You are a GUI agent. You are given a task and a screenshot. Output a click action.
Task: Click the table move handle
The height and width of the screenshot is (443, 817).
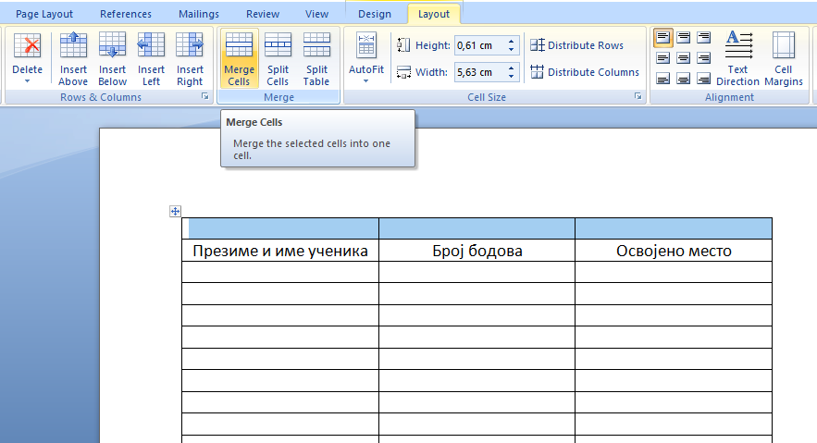[175, 212]
